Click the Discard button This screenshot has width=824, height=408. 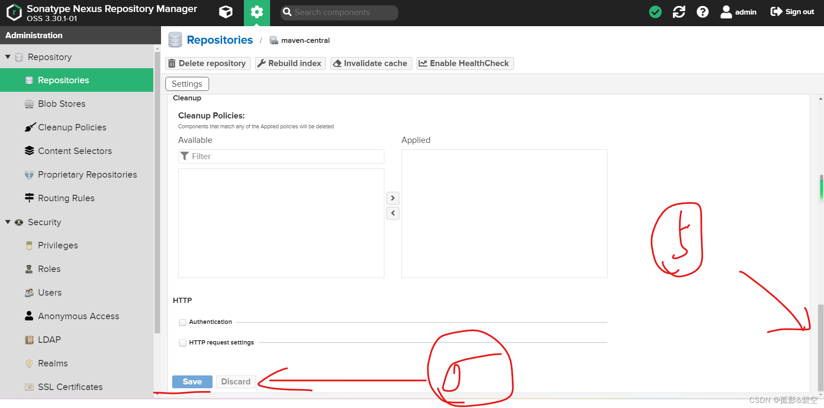(x=236, y=382)
